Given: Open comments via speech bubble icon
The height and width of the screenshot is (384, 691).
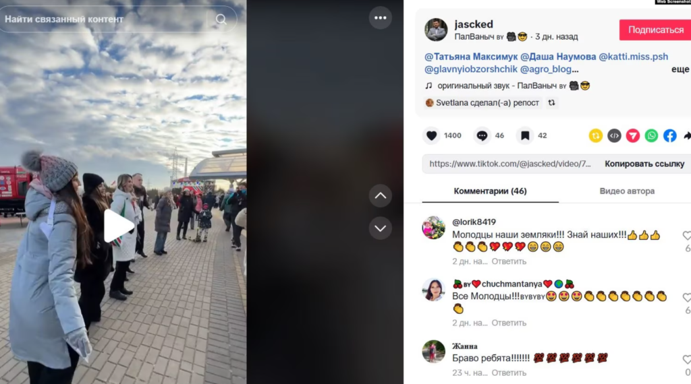Looking at the screenshot, I should tap(482, 135).
